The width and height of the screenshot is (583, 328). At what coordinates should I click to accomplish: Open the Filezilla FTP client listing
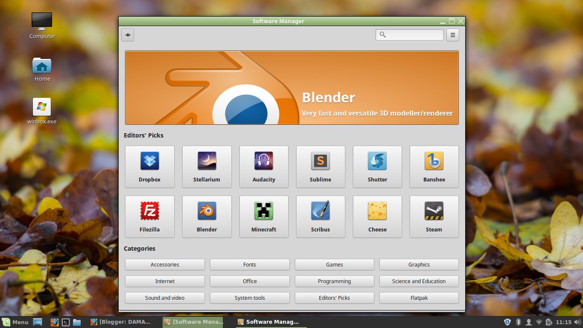(149, 217)
